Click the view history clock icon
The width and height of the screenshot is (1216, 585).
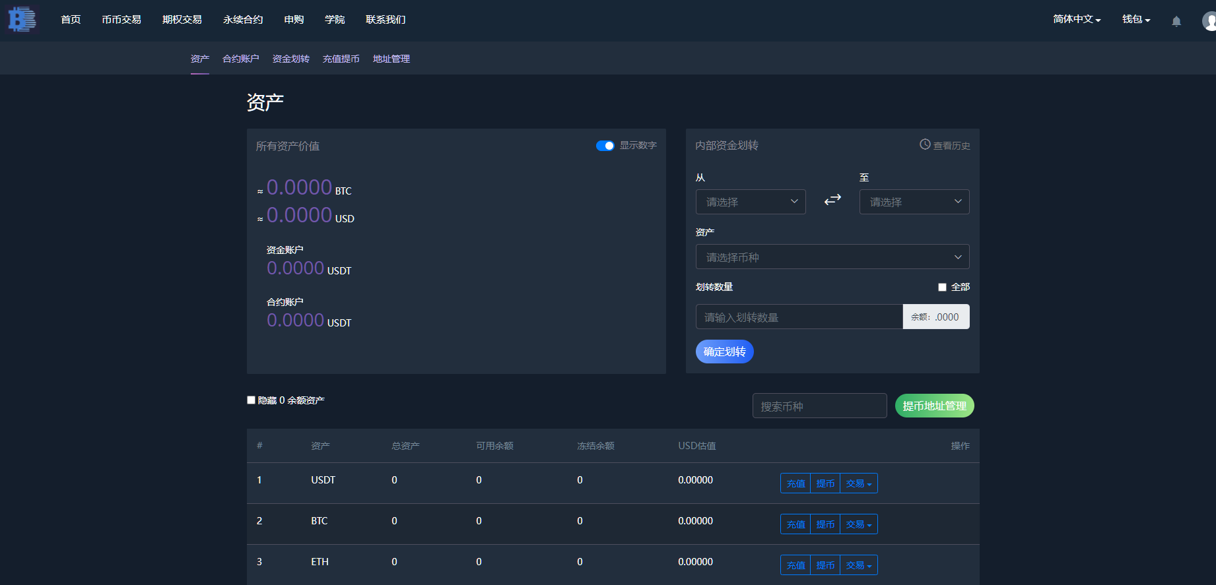pyautogui.click(x=925, y=144)
